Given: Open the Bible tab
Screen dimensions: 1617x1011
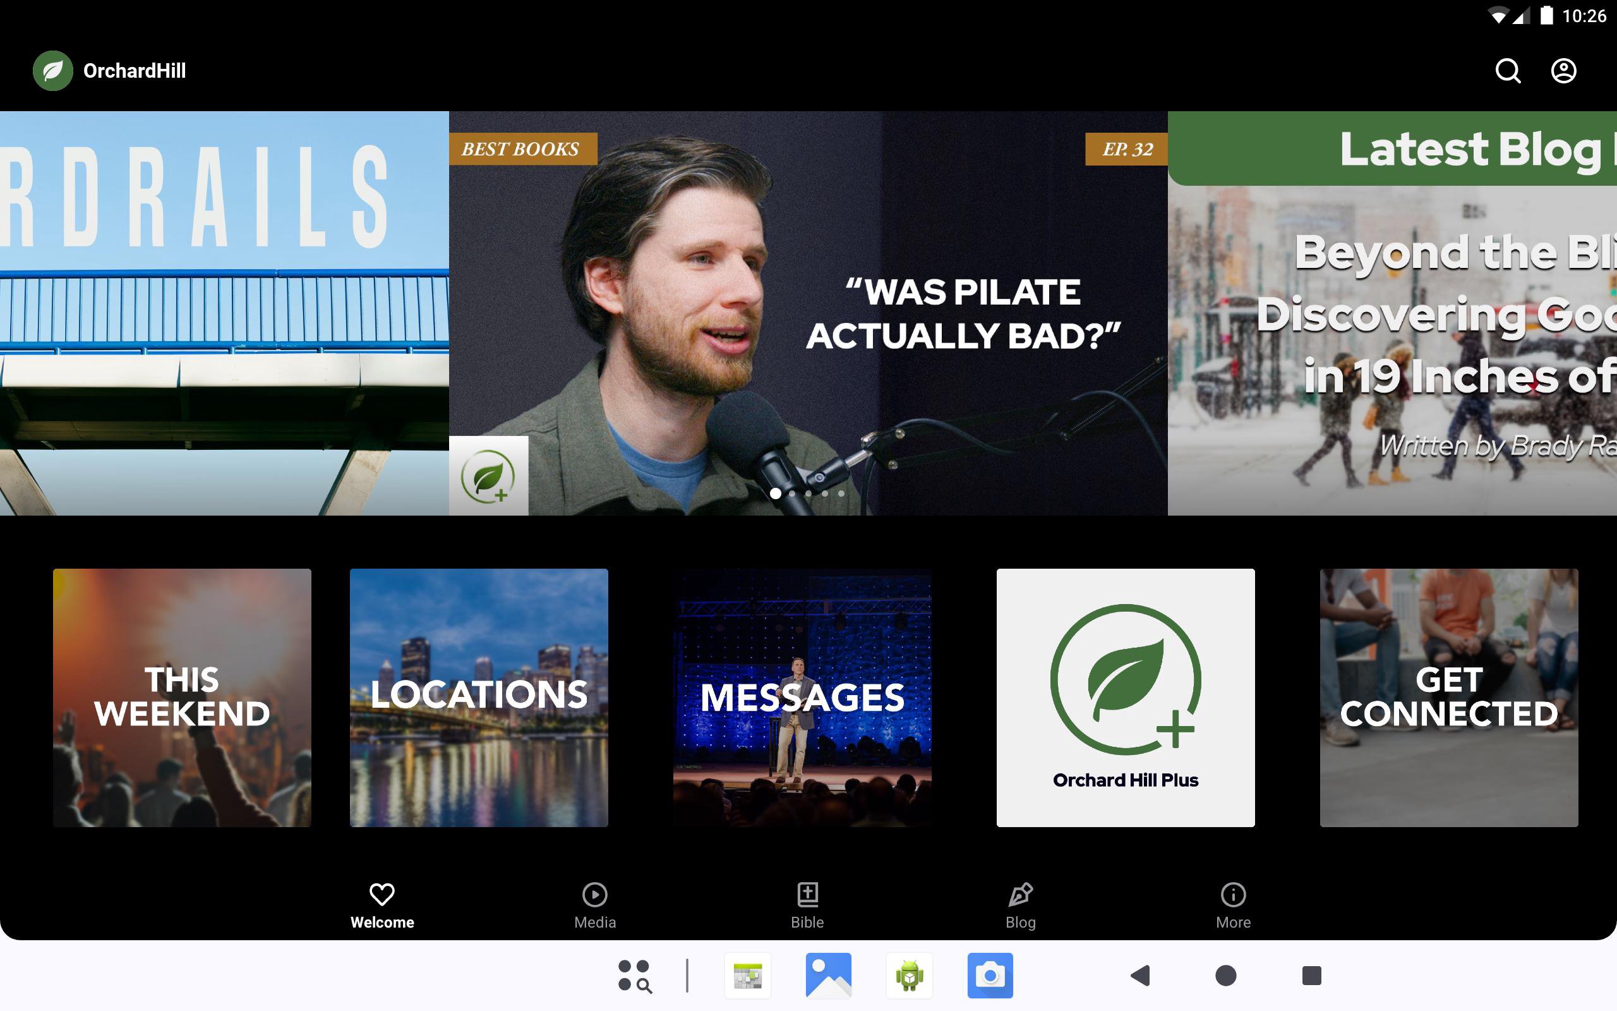Looking at the screenshot, I should coord(807,905).
